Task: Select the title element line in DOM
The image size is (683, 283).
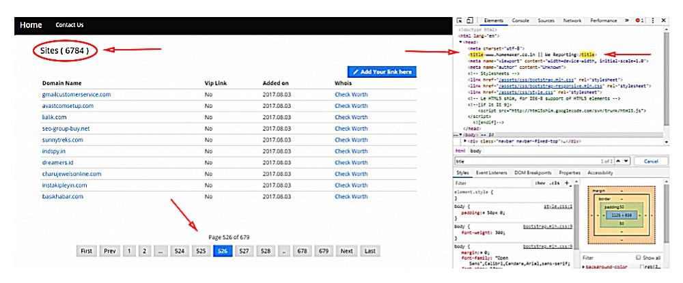Action: point(532,55)
